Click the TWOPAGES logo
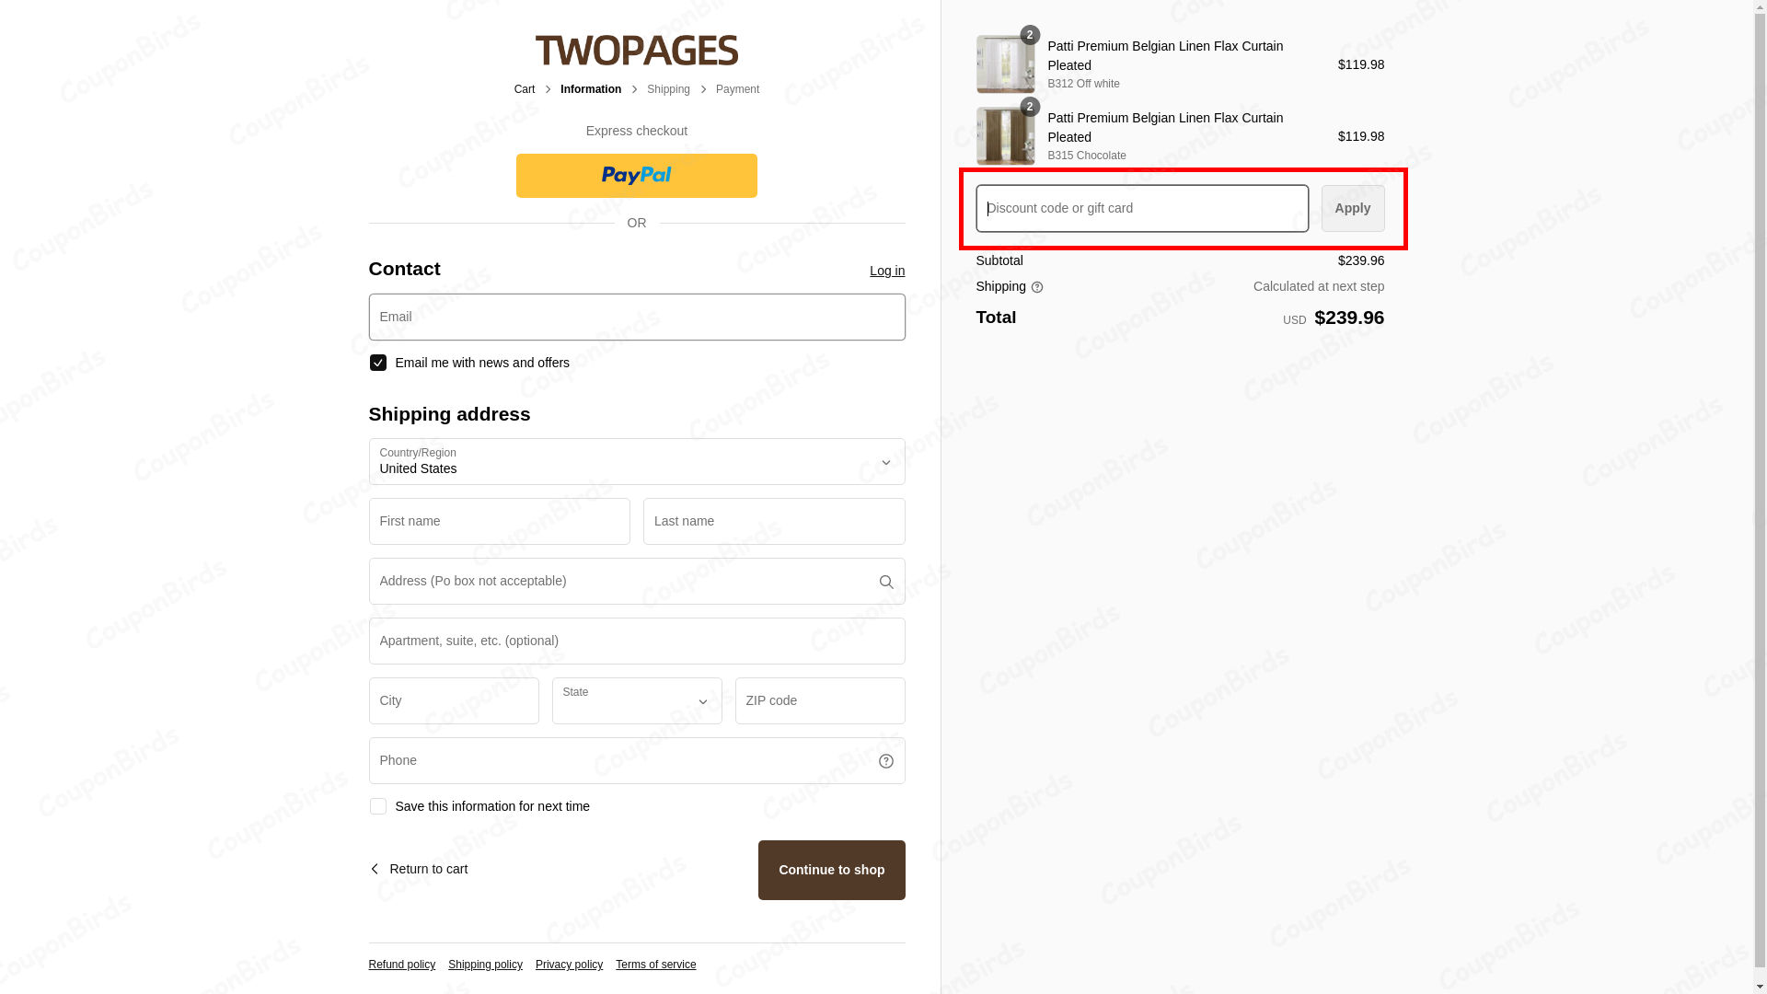 click(x=636, y=50)
